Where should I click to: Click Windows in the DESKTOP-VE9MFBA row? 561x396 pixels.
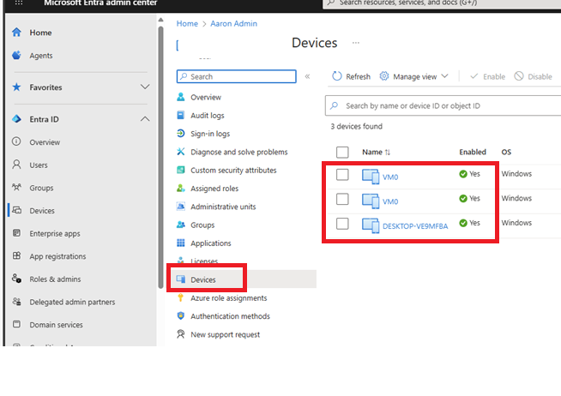[x=516, y=223]
